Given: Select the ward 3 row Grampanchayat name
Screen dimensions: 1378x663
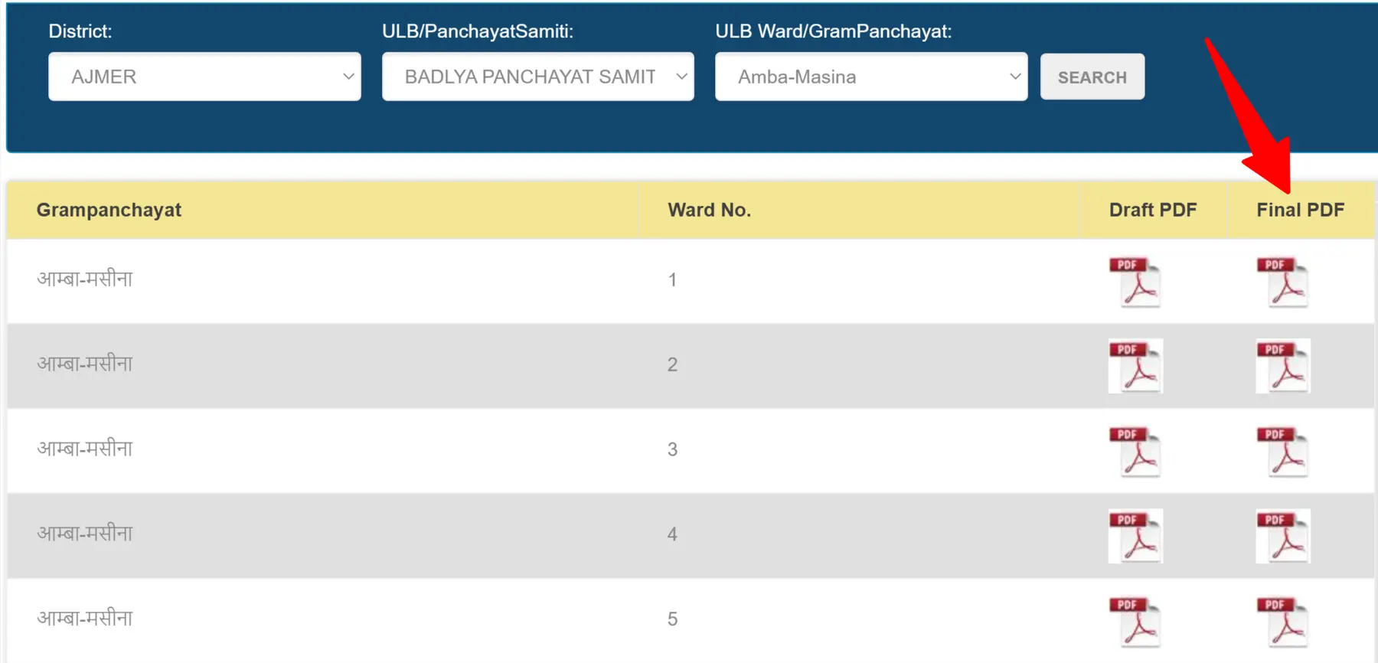Looking at the screenshot, I should [85, 449].
